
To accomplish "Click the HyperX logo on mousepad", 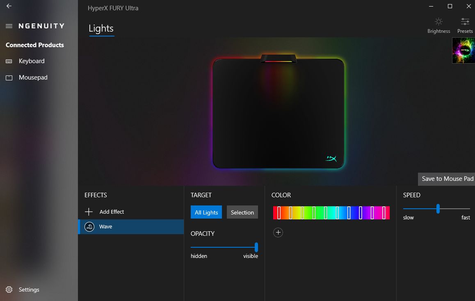I will click(x=331, y=158).
